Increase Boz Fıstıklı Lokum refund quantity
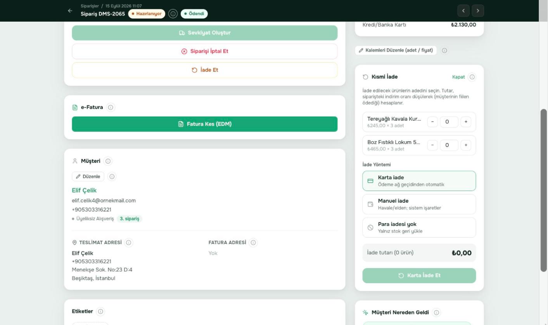548x325 pixels. click(466, 145)
